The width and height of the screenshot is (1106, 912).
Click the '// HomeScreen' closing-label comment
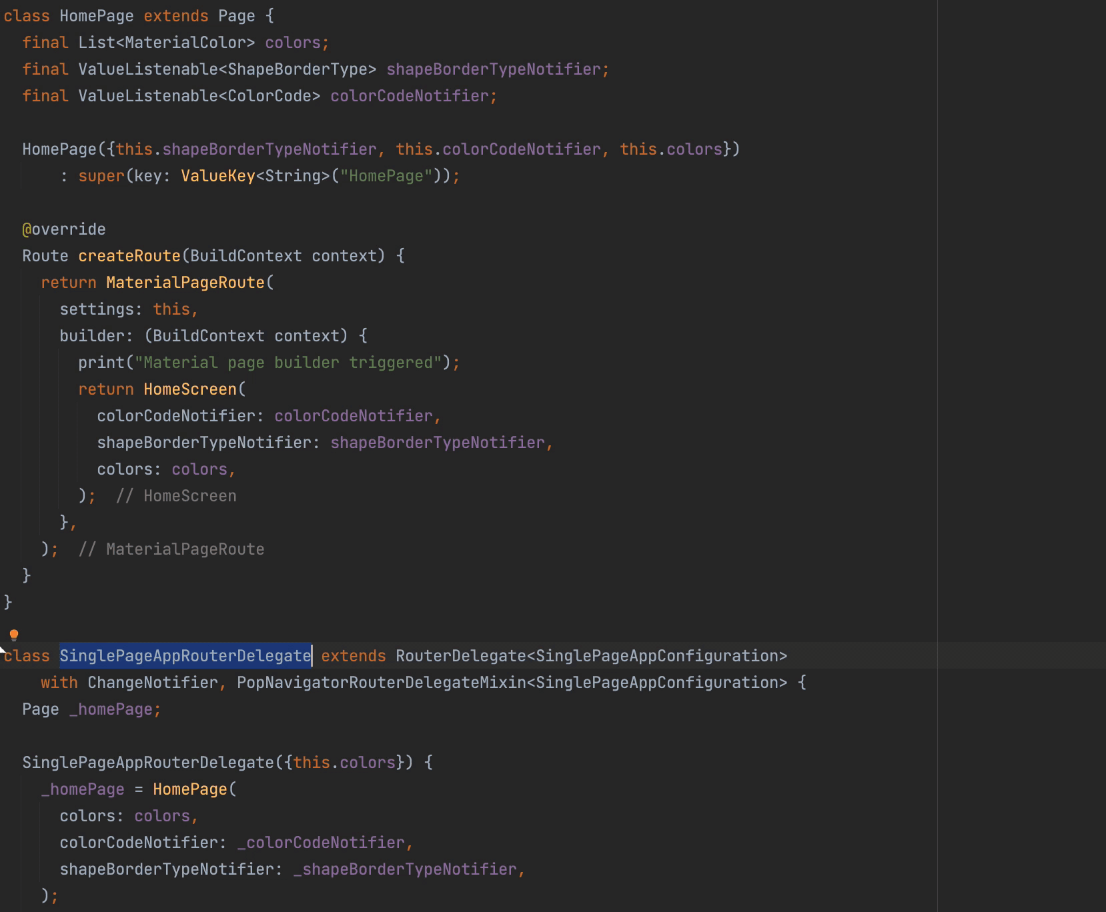(x=176, y=496)
